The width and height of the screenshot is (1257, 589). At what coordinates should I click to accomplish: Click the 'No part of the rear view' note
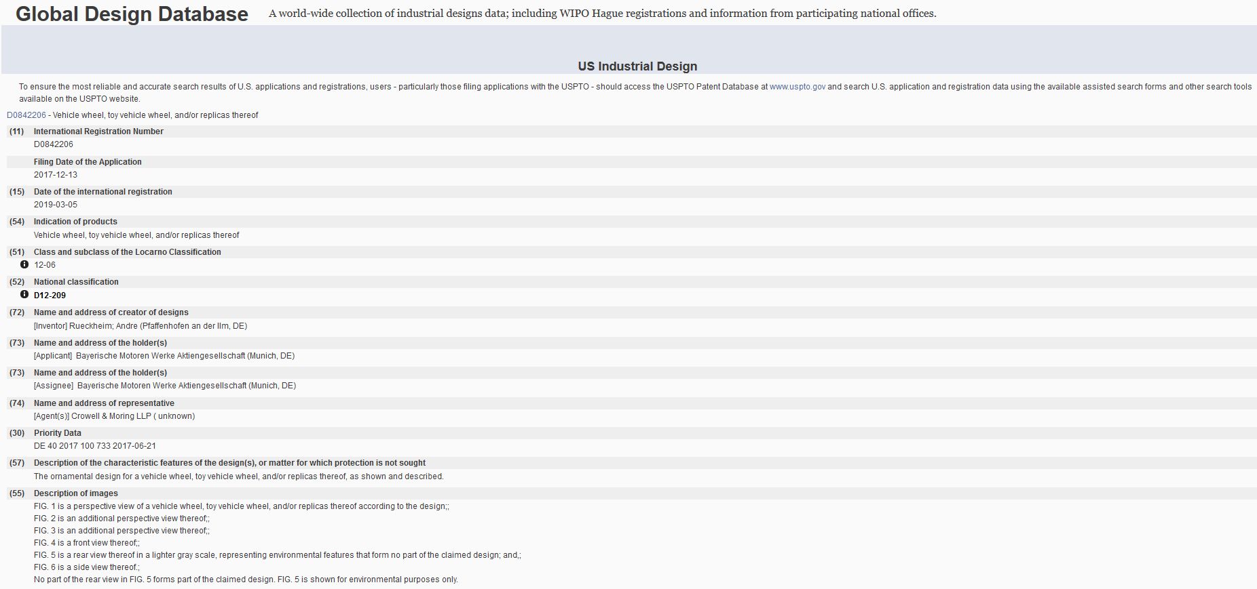click(246, 580)
